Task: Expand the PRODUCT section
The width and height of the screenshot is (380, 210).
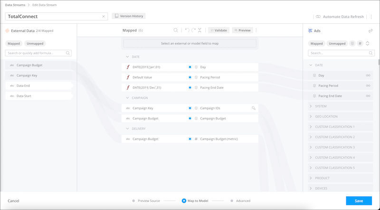Action: (341, 178)
